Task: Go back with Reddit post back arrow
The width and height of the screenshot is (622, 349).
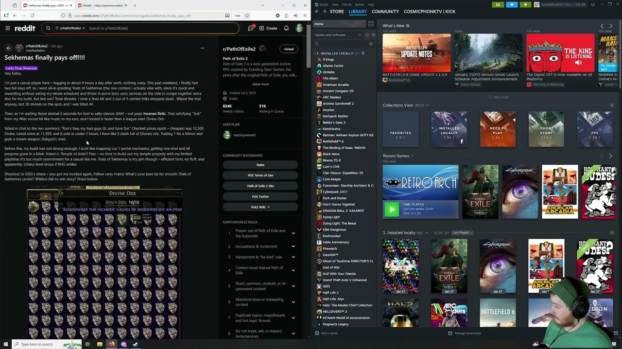Action: (8, 48)
